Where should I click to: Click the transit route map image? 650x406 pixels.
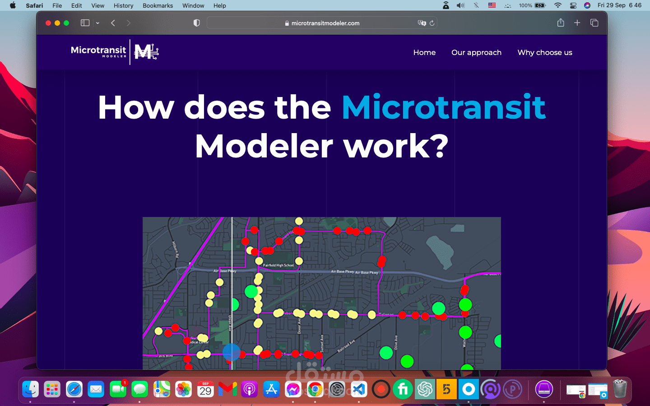pos(321,293)
